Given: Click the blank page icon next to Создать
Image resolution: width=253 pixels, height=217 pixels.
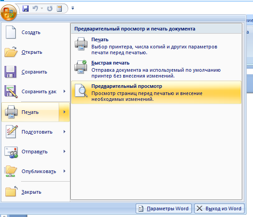Looking at the screenshot, I should coord(11,32).
